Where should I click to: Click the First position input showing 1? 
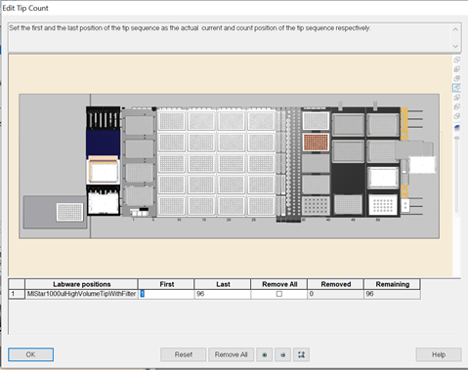[166, 294]
